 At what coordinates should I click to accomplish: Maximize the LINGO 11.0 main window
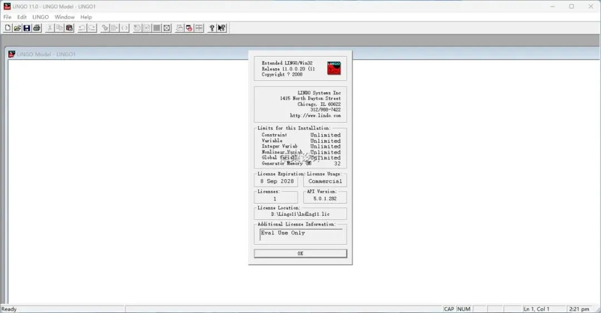point(572,7)
